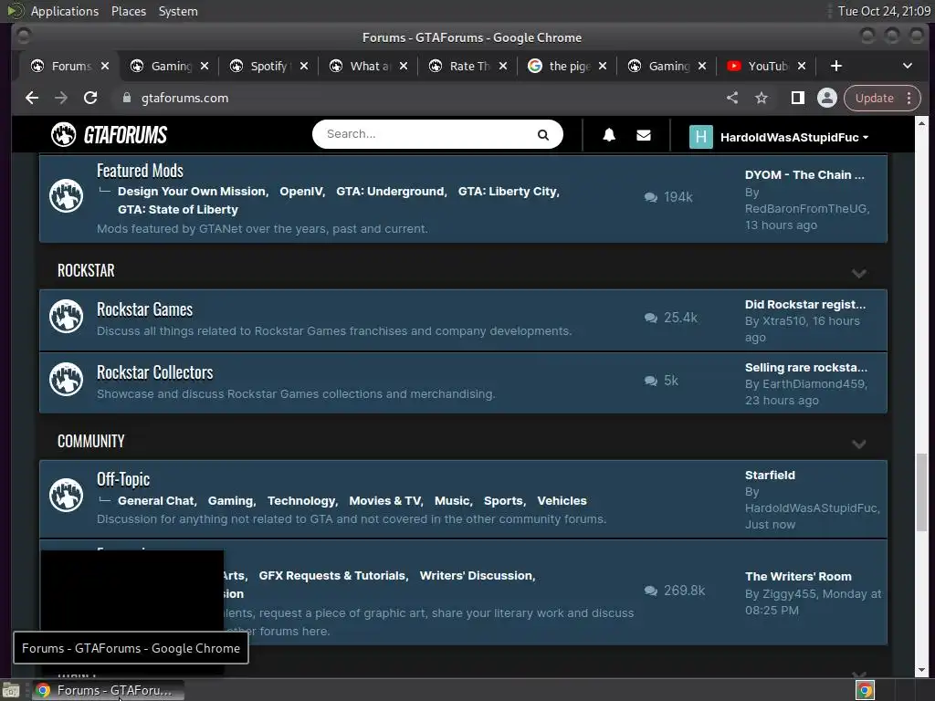The height and width of the screenshot is (701, 935).
Task: Close the 'the pige' Google tab
Action: point(603,66)
